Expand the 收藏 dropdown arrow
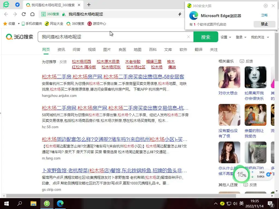 19,24
